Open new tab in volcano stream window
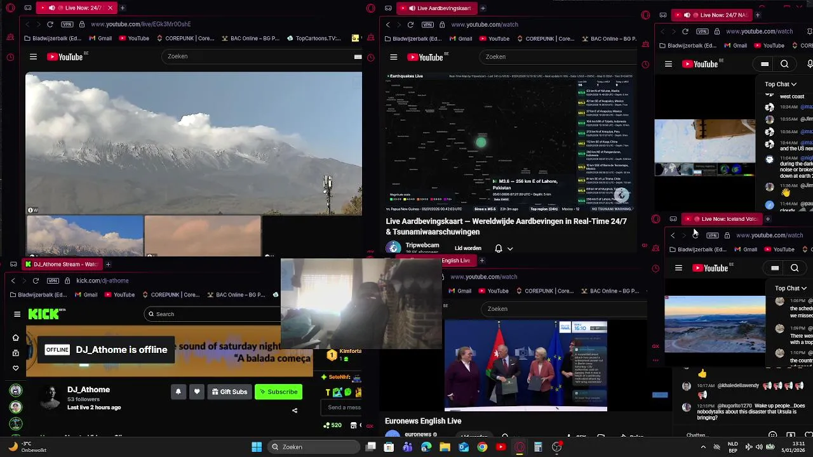813x457 pixels. (x=123, y=8)
